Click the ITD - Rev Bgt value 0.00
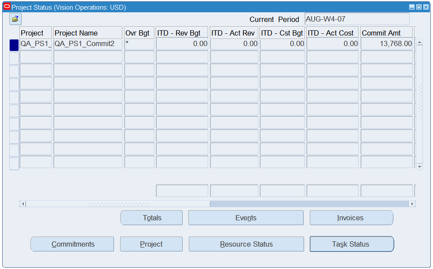This screenshot has height=269, width=433. pyautogui.click(x=182, y=44)
